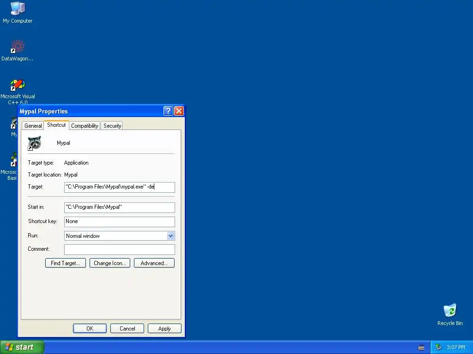The height and width of the screenshot is (354, 473).
Task: Select the partially hidden Microsoft Basic shortcut icon
Action: 9,166
